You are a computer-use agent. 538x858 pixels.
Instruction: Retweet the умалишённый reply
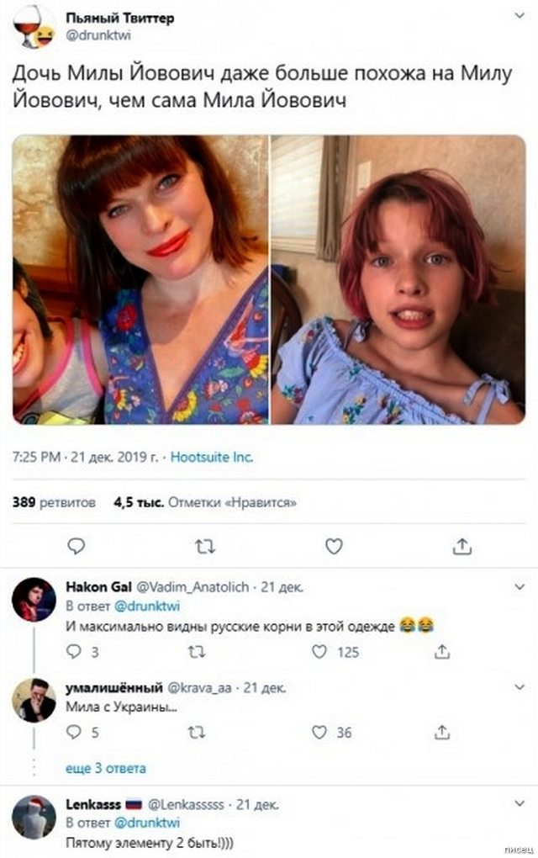[x=197, y=733]
